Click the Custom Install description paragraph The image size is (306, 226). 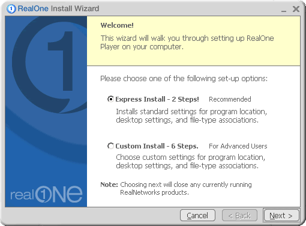tap(191, 161)
